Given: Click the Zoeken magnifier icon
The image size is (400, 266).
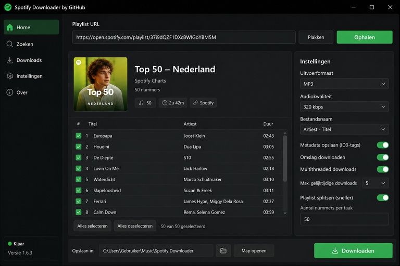Looking at the screenshot, I should pyautogui.click(x=10, y=44).
